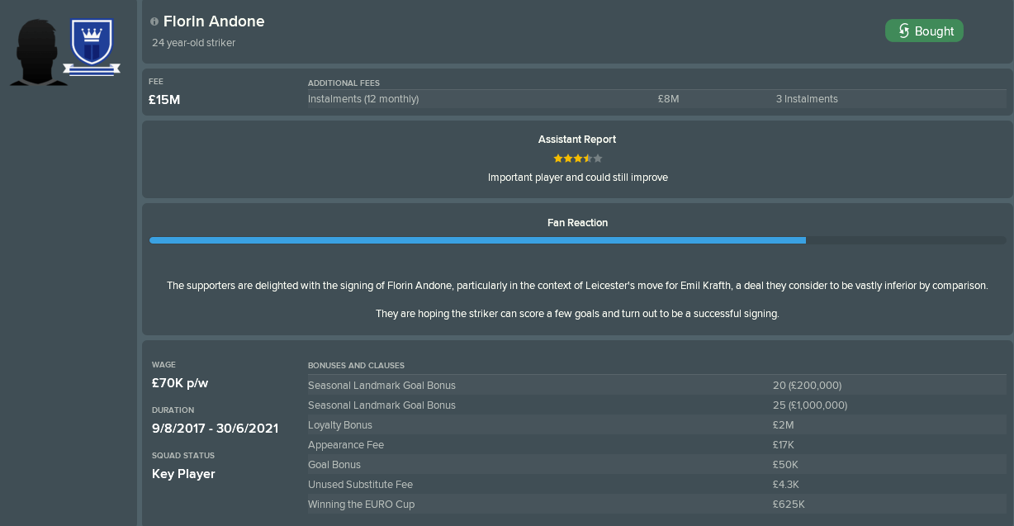Select the Appearance Fee clause row
Screen dimensions: 1014x526
click(657, 445)
